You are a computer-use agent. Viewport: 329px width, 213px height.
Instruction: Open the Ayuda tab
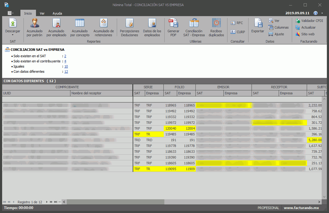tap(57, 13)
